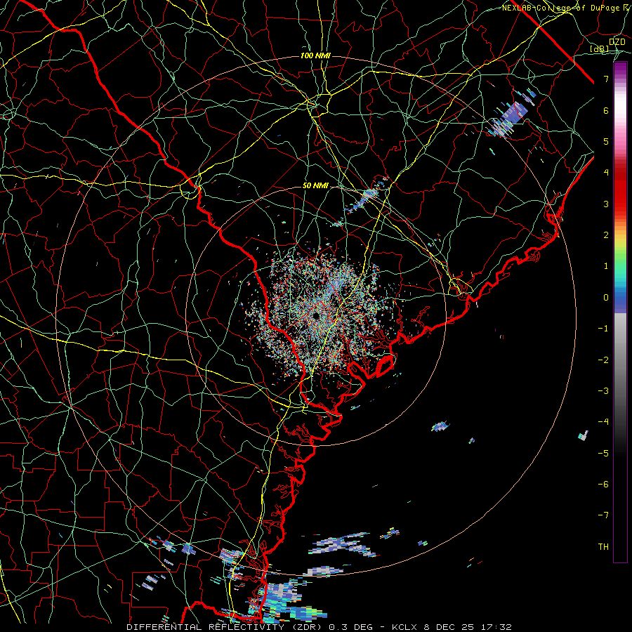Click the -6 value on the color scale
Image resolution: width=632 pixels, height=632 pixels.
point(603,485)
